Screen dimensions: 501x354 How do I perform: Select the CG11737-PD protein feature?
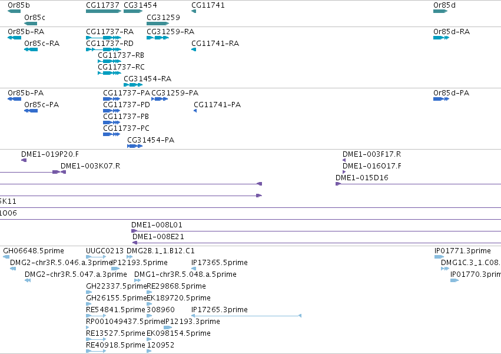[111, 111]
